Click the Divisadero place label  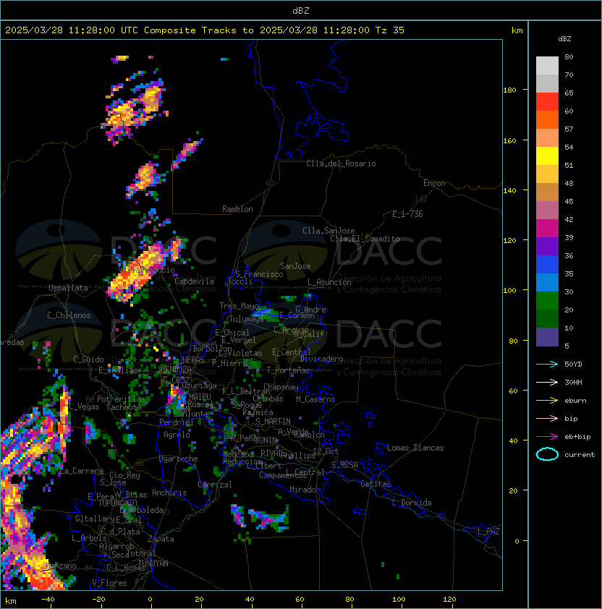pos(322,359)
